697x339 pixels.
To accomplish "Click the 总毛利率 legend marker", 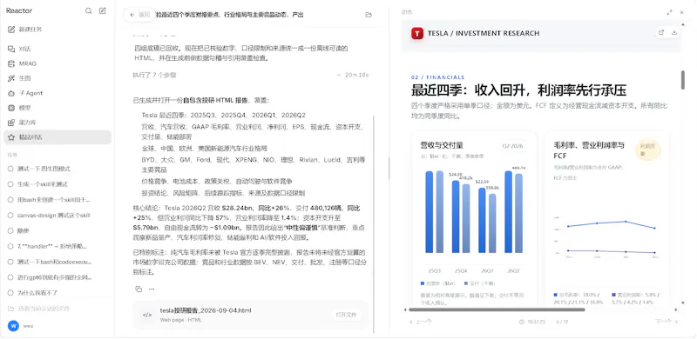I will click(556, 295).
